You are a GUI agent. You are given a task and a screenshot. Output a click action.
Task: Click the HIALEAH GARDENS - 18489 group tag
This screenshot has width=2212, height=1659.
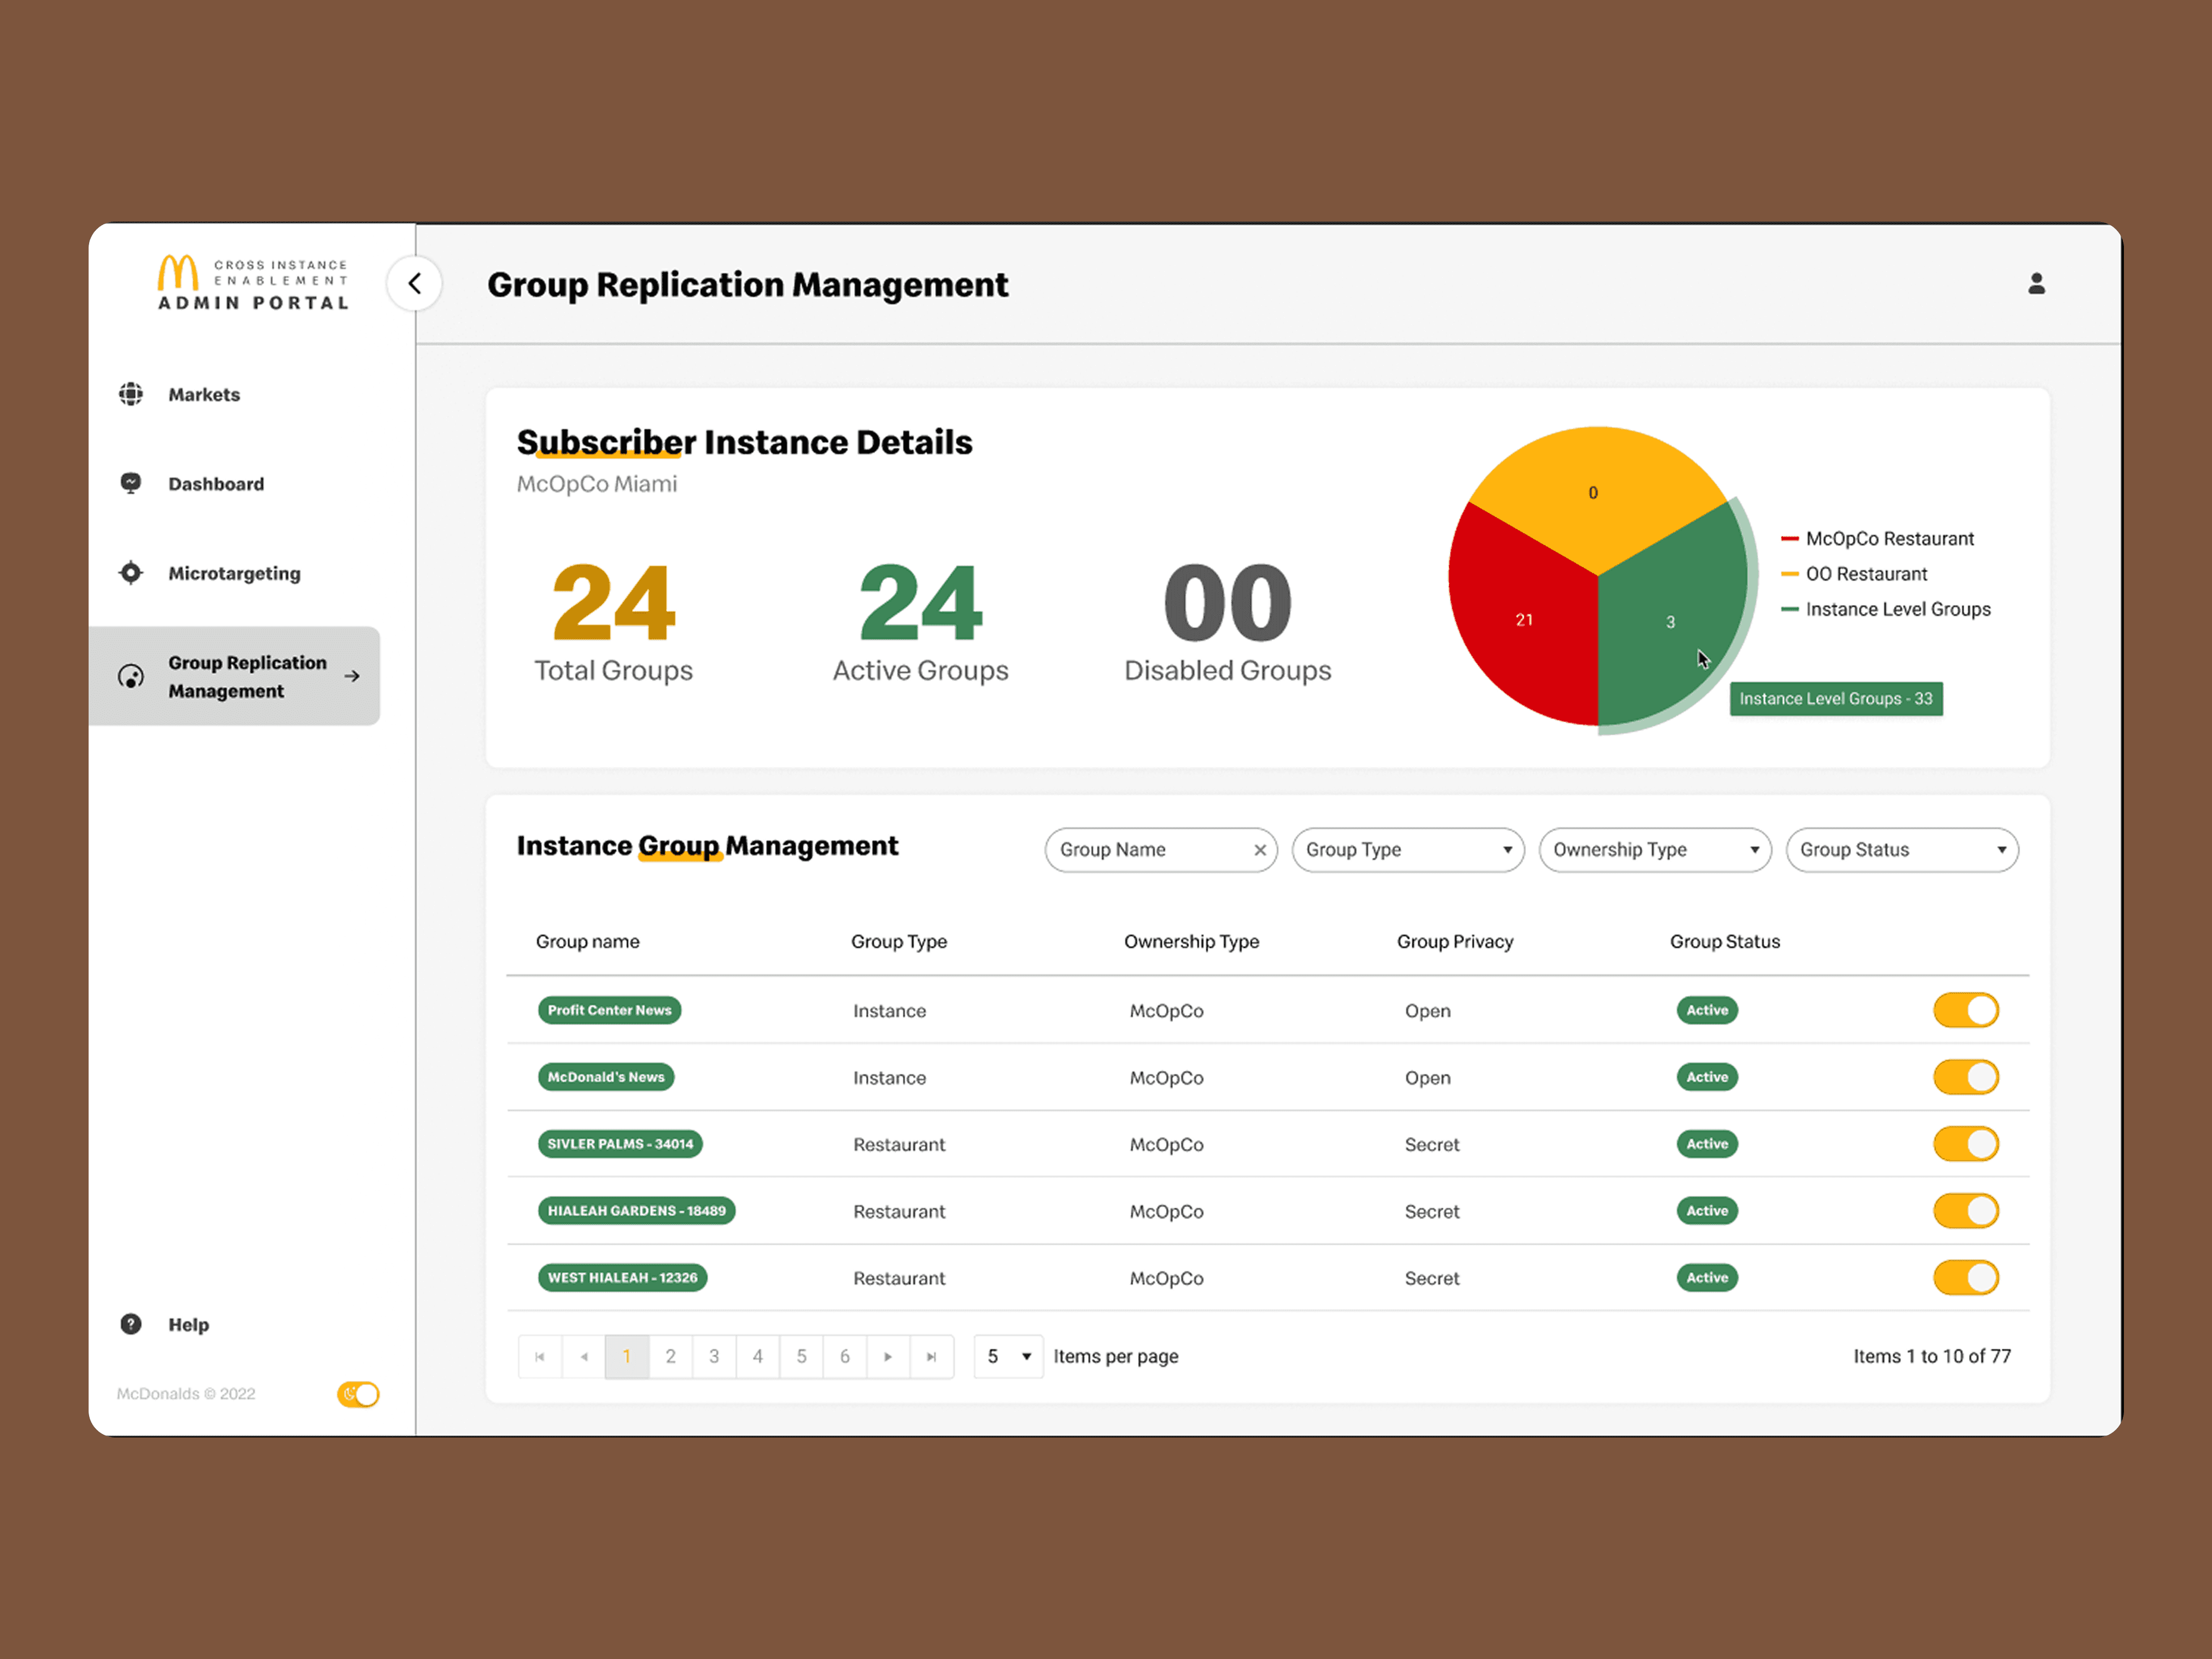[x=636, y=1211]
